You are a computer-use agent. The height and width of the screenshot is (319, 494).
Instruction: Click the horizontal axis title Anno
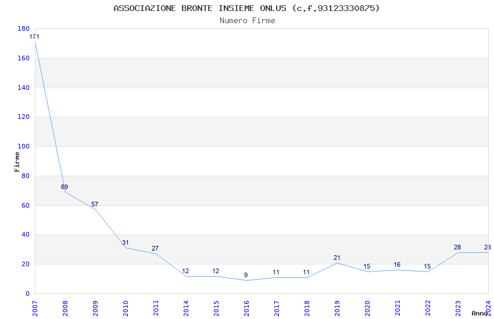click(x=479, y=313)
